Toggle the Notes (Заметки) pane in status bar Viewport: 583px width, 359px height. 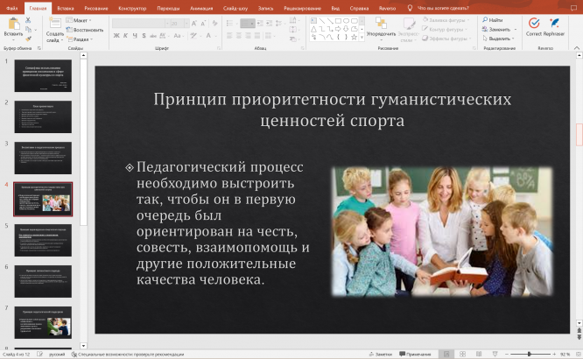380,354
